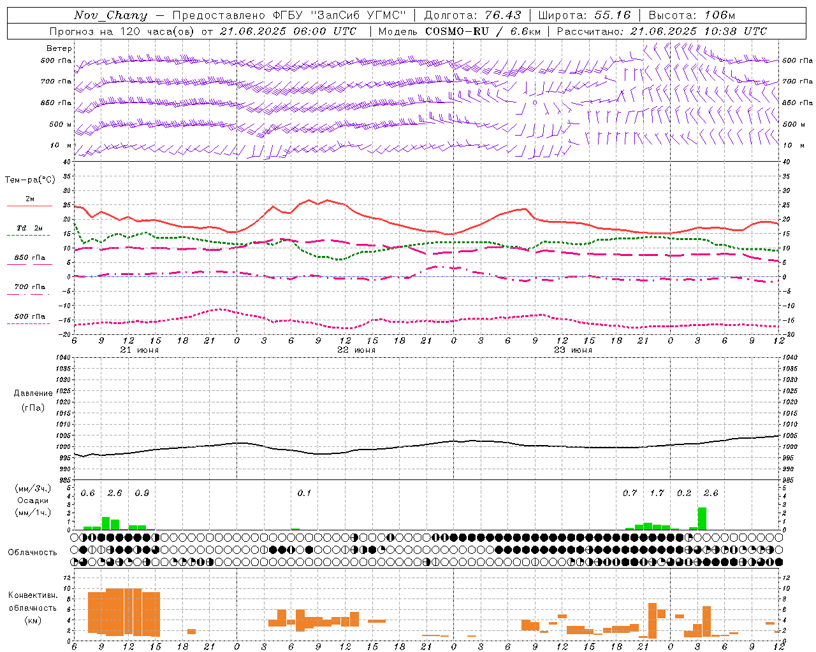Click the 700 гПа temperature legend entry
This screenshot has height=652, width=816.
pos(30,287)
